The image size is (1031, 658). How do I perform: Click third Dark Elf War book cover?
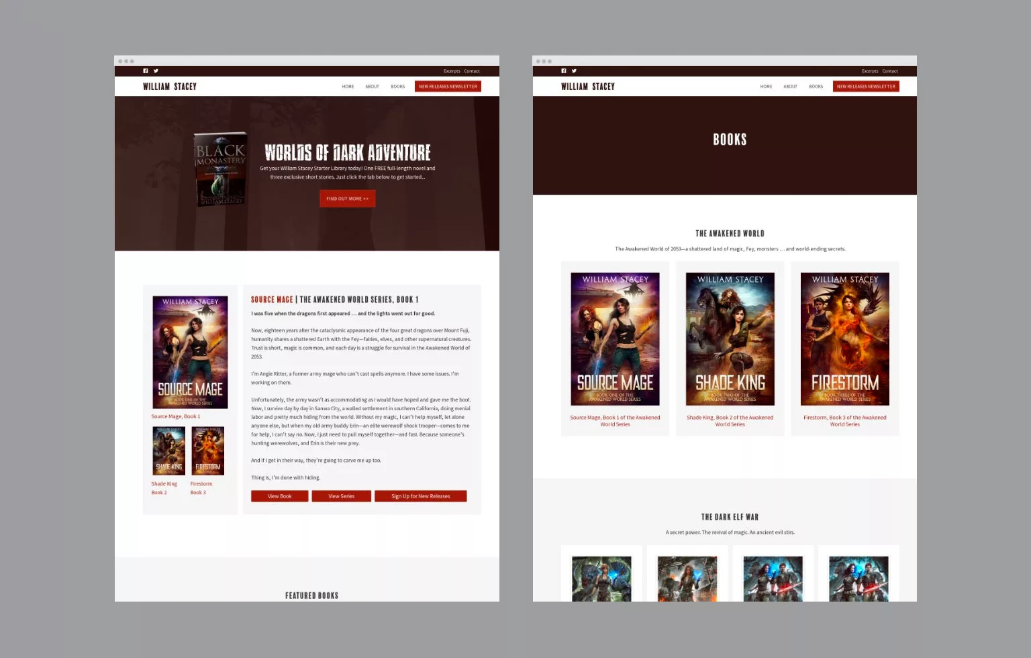pos(773,579)
